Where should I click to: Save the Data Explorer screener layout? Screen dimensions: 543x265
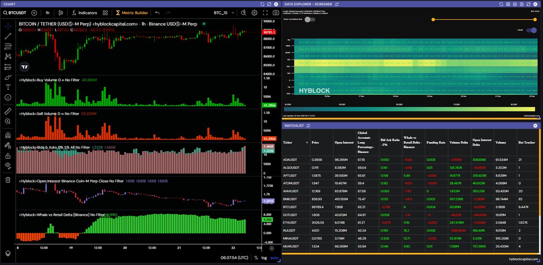click(x=522, y=4)
